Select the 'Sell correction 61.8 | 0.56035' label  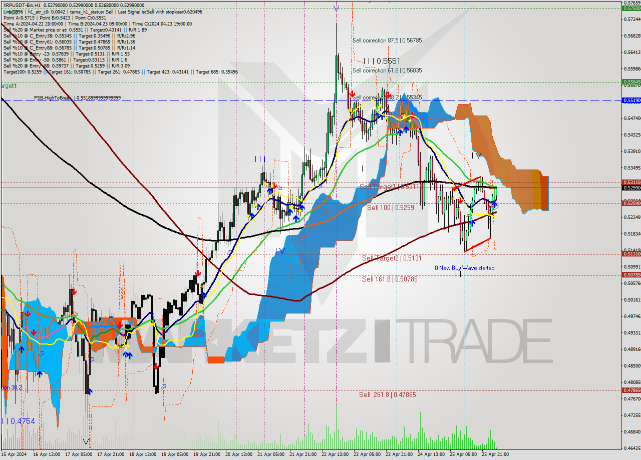[x=387, y=70]
